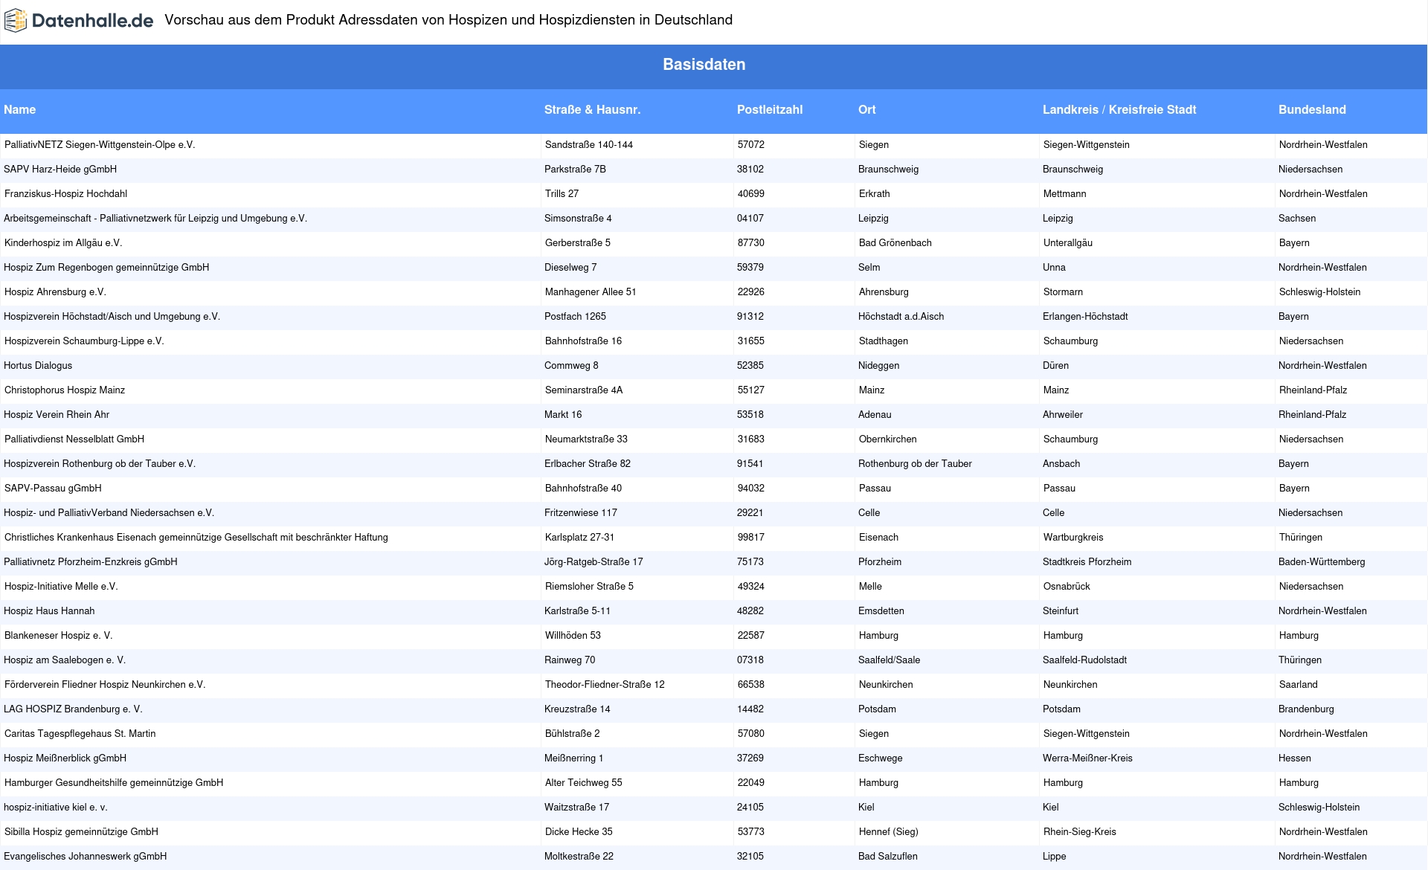Click the Baden-Württemberg state cell
This screenshot has height=870, width=1428.
click(1322, 562)
